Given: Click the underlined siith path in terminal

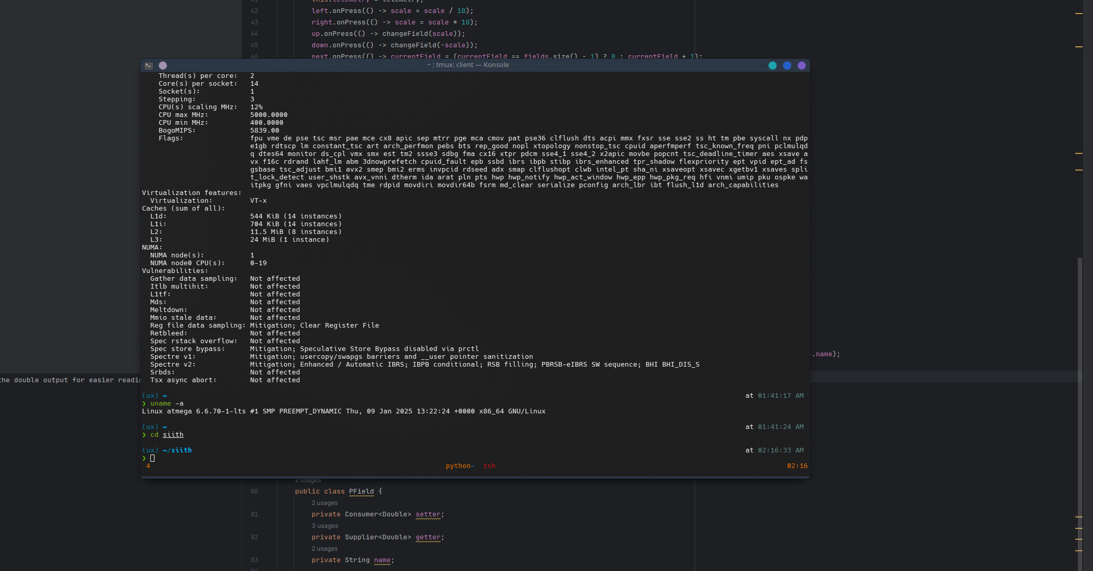Looking at the screenshot, I should [173, 435].
